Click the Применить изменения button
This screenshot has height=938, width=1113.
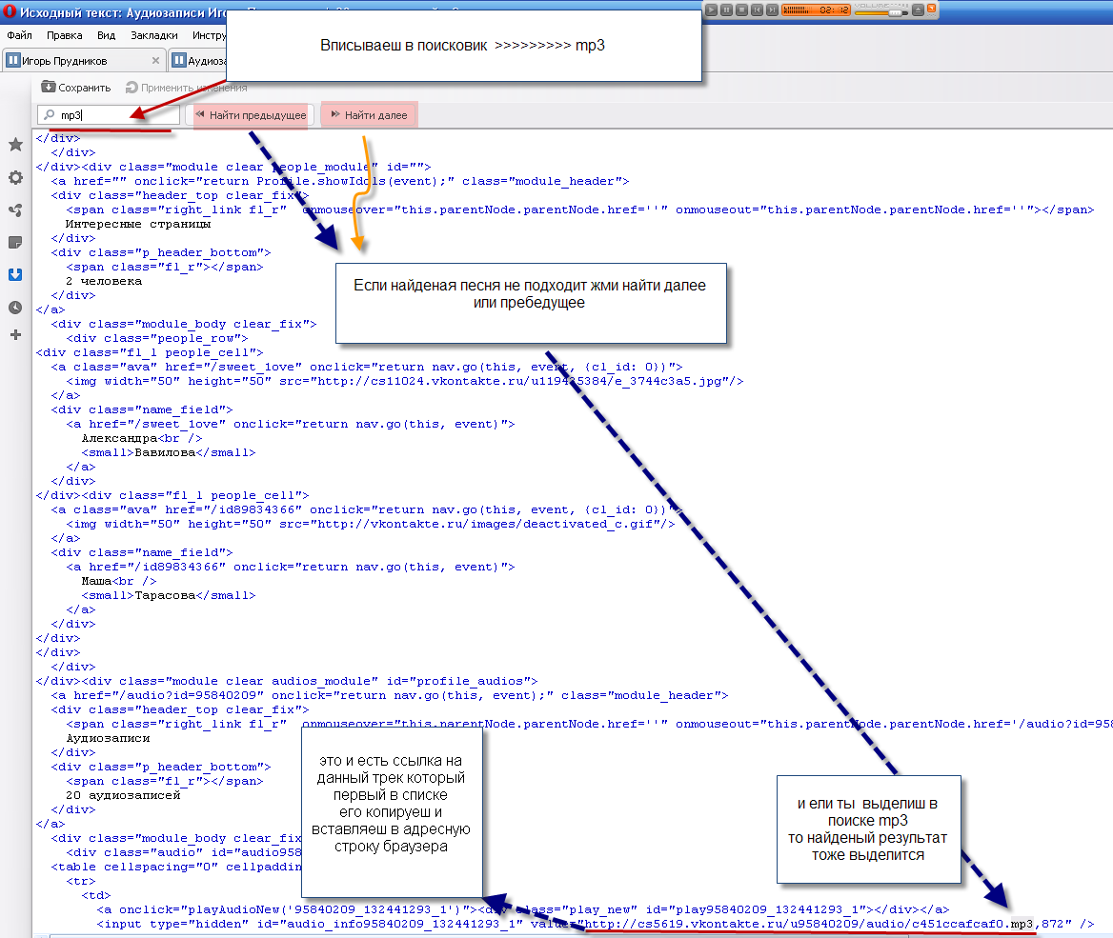click(x=186, y=88)
